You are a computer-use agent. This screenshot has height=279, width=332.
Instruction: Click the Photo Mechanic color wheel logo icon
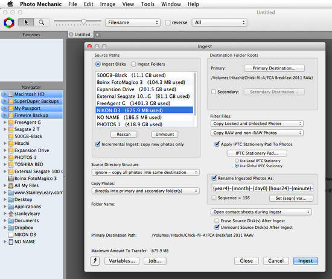(9, 22)
